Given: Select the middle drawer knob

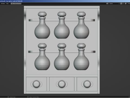Looking at the screenshot, I should (x=62, y=84).
